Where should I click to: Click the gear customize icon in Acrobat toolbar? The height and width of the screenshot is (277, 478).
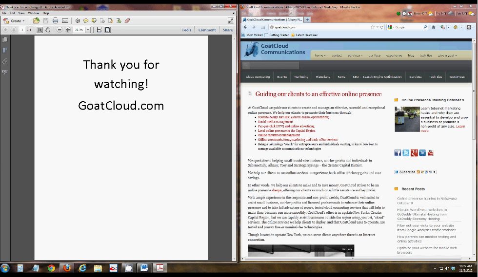pyautogui.click(x=78, y=21)
